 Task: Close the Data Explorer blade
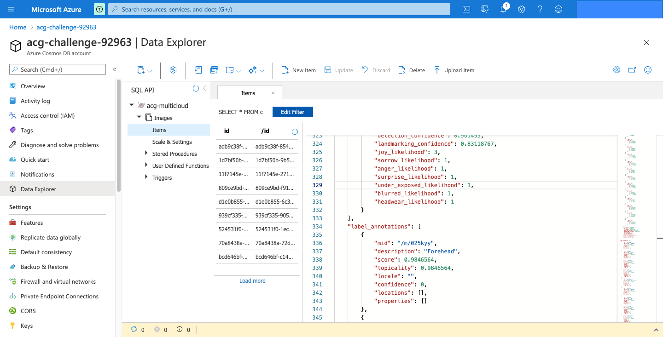(646, 42)
